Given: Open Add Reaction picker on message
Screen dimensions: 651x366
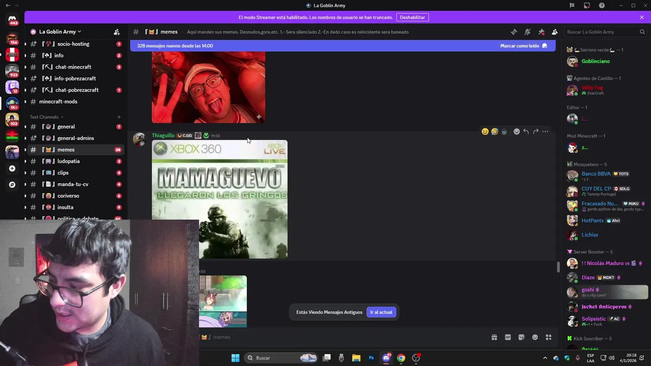Looking at the screenshot, I should coord(517,132).
